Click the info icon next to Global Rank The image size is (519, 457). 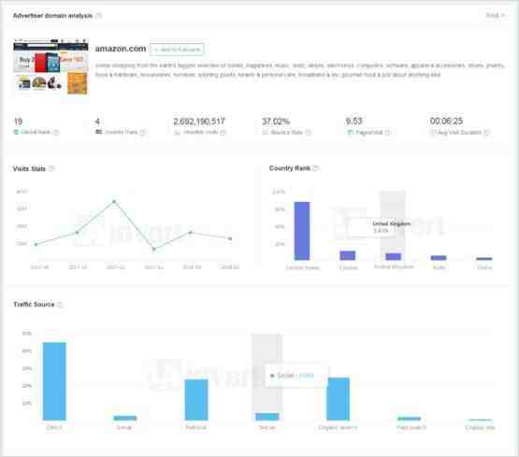(x=56, y=133)
